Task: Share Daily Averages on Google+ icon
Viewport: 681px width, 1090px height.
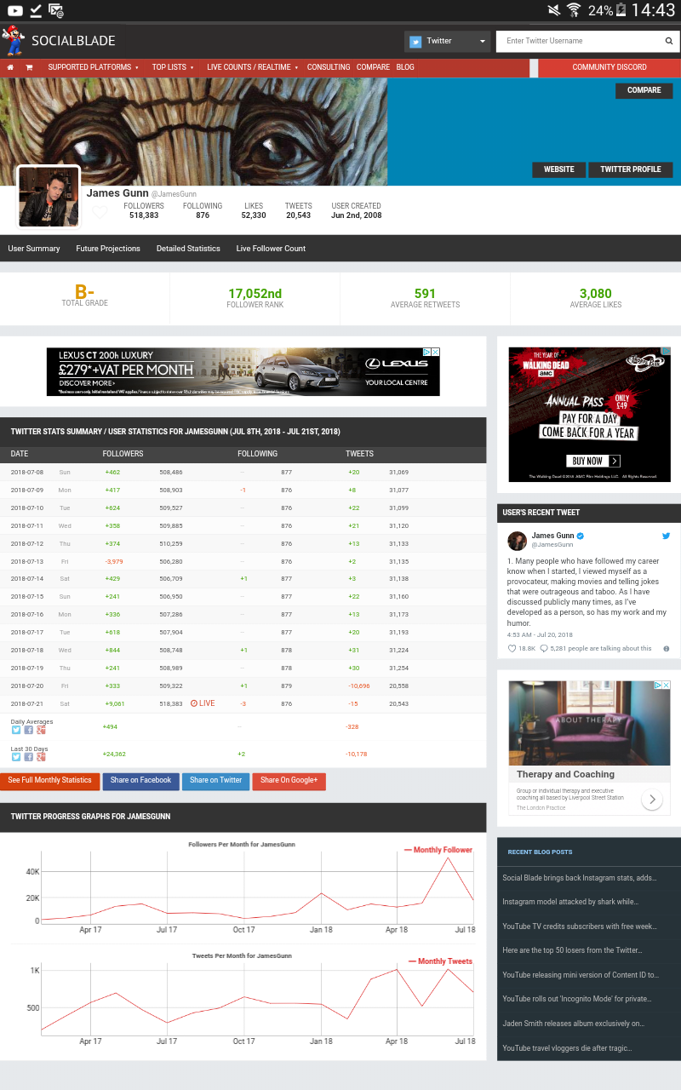Action: coord(41,731)
